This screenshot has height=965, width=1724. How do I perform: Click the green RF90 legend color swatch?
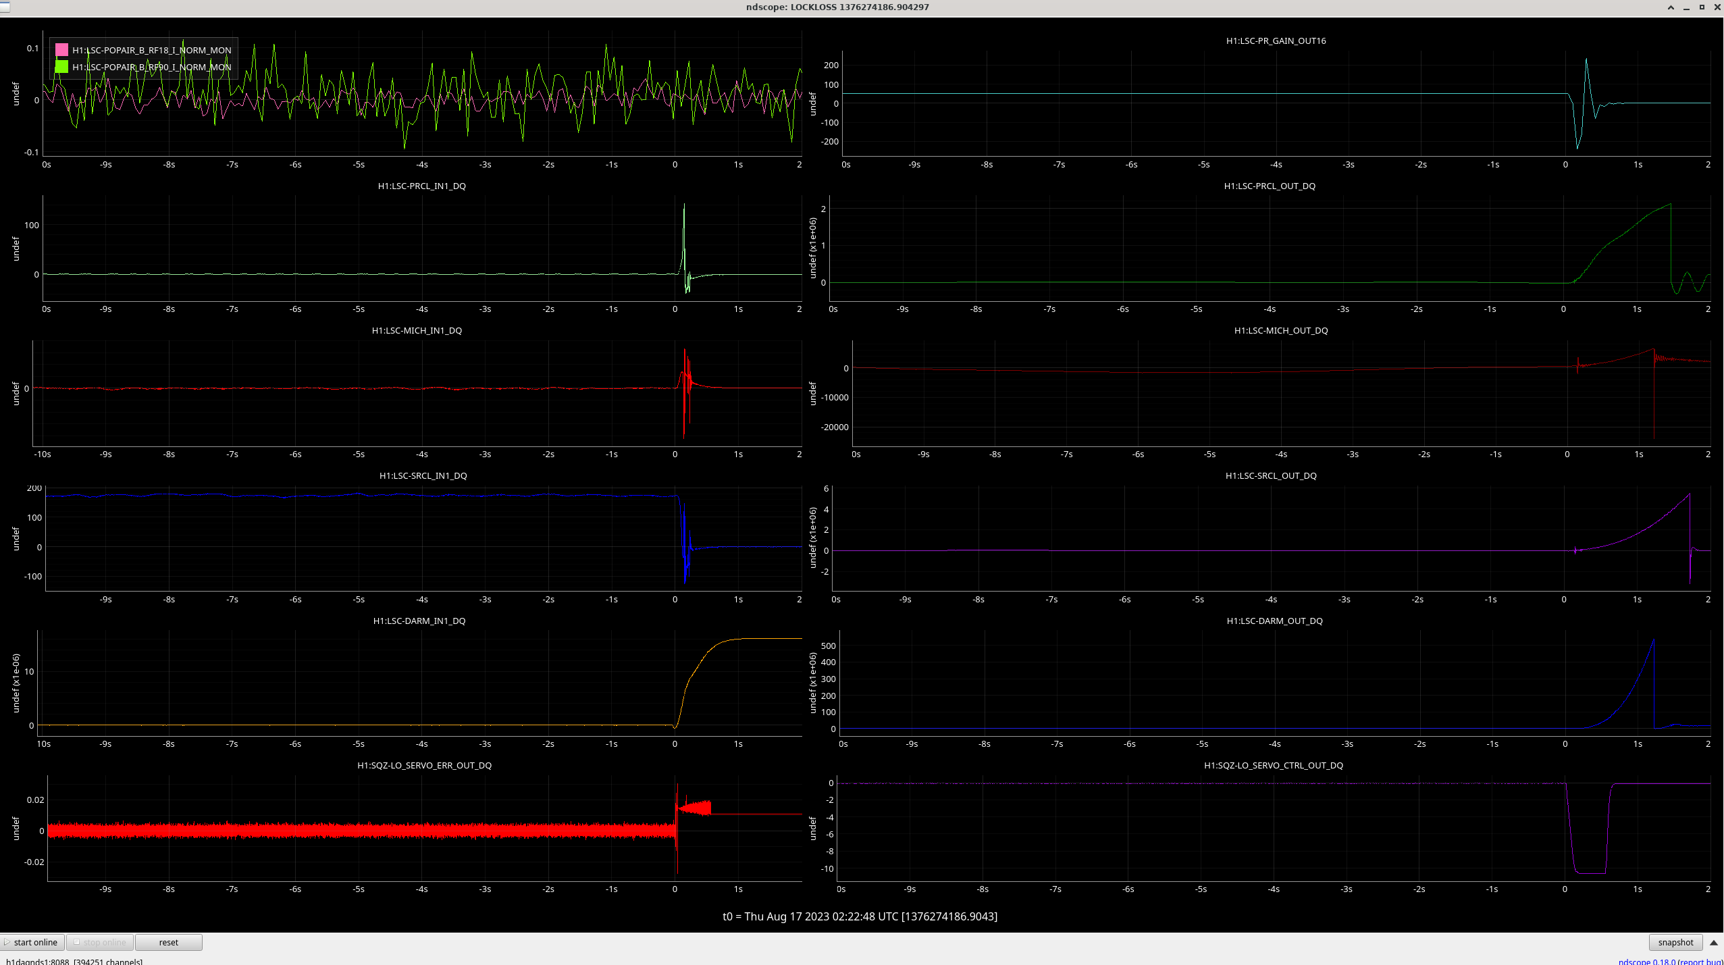point(61,67)
